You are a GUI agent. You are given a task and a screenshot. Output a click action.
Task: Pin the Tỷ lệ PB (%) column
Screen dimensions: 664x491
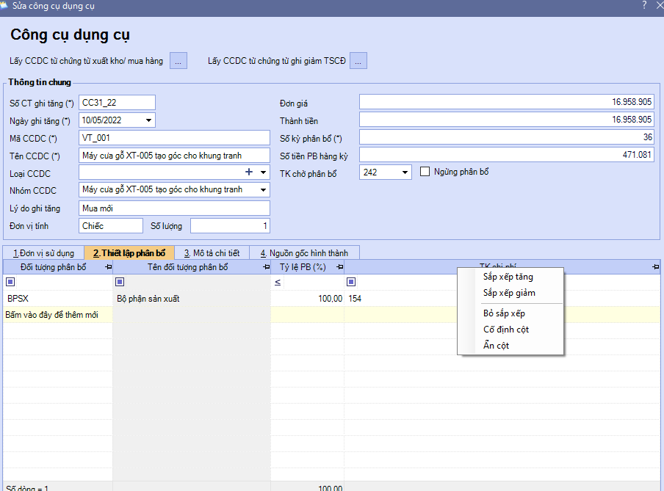(x=339, y=267)
